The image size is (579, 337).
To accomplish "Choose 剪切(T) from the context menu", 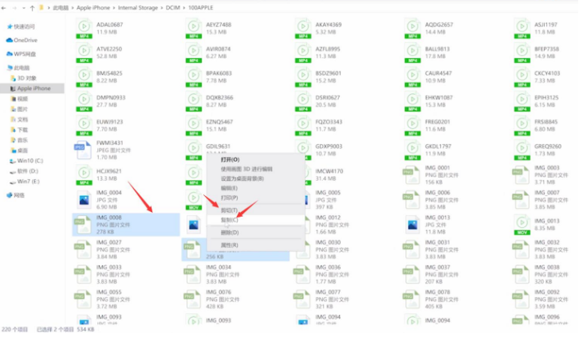I will 230,210.
